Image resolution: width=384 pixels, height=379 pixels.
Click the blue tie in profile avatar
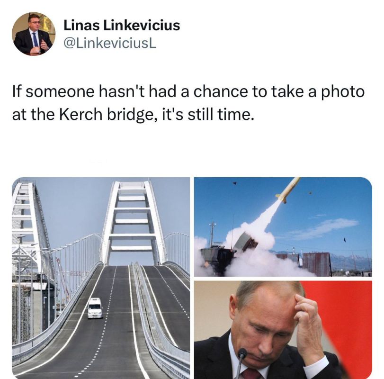tap(35, 39)
